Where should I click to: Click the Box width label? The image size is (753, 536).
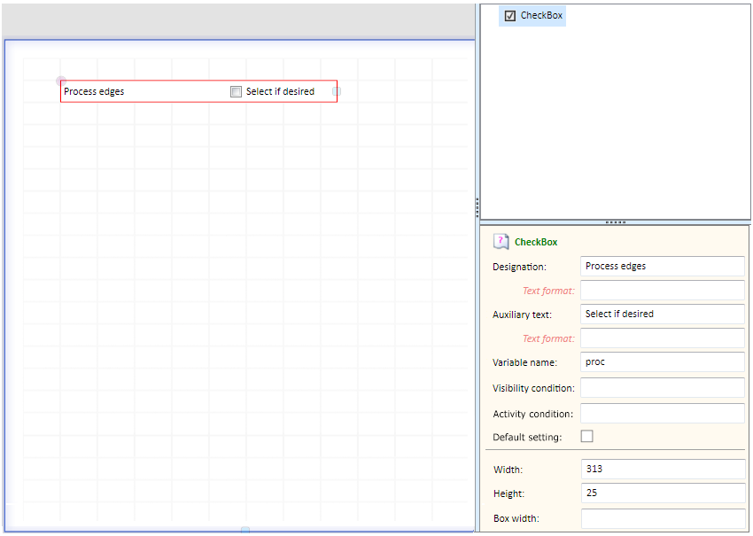[x=516, y=518]
